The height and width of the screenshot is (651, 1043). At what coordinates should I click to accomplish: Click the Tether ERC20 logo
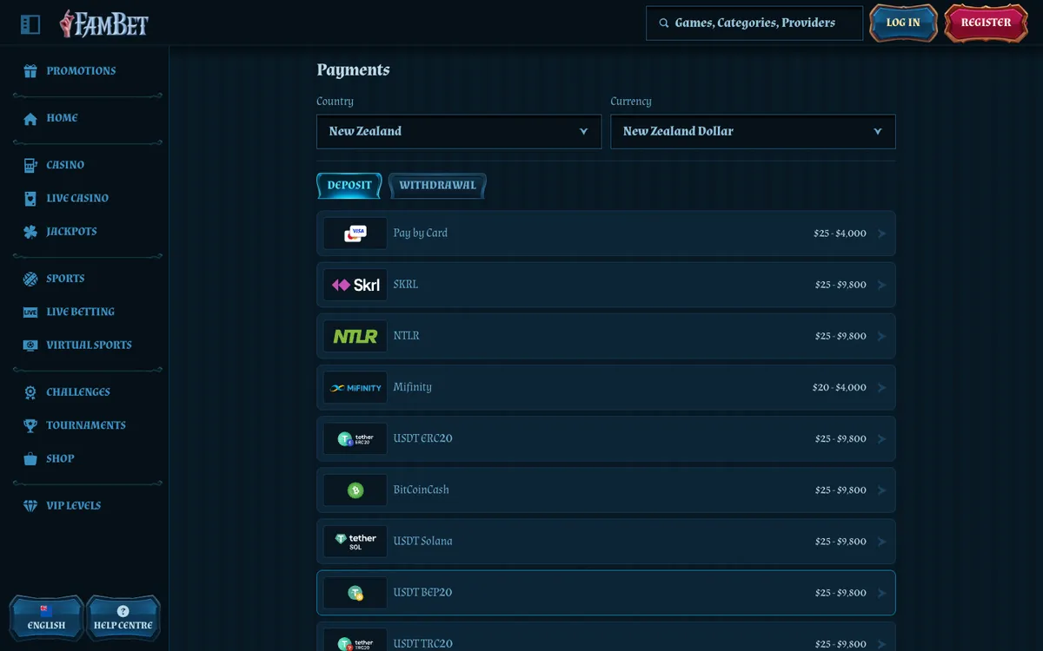(355, 438)
